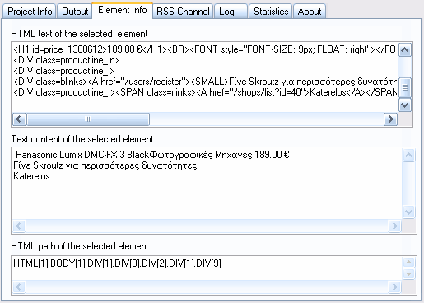Click inside the HTML text box
Image resolution: width=424 pixels, height=303 pixels.
click(x=204, y=77)
